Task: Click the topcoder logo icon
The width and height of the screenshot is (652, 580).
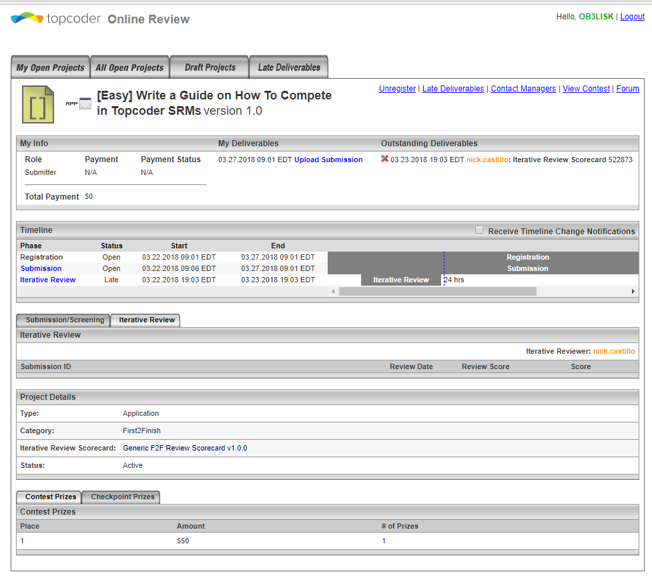Action: pos(27,18)
